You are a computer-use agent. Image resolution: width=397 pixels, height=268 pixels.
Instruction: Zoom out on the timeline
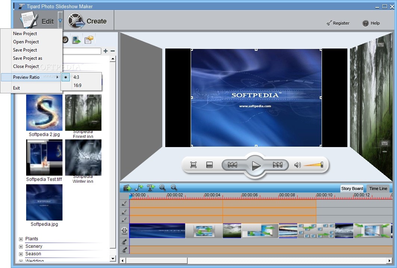[x=174, y=188]
